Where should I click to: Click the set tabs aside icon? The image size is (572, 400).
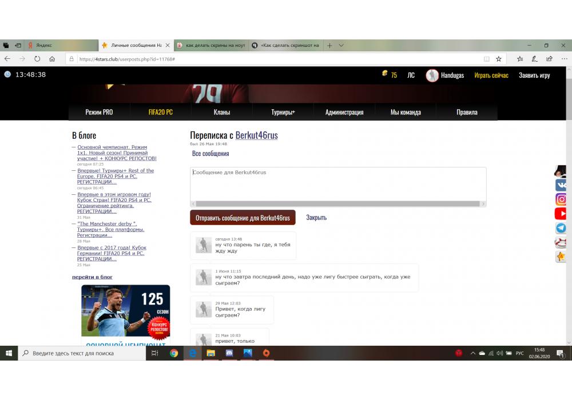[18, 45]
